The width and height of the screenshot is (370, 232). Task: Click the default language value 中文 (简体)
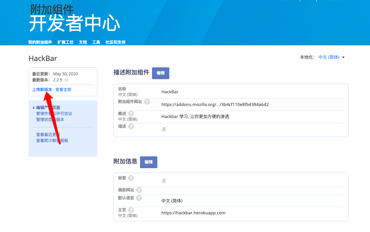(x=172, y=201)
